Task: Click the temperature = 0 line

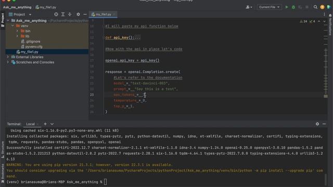Action: click(130, 100)
